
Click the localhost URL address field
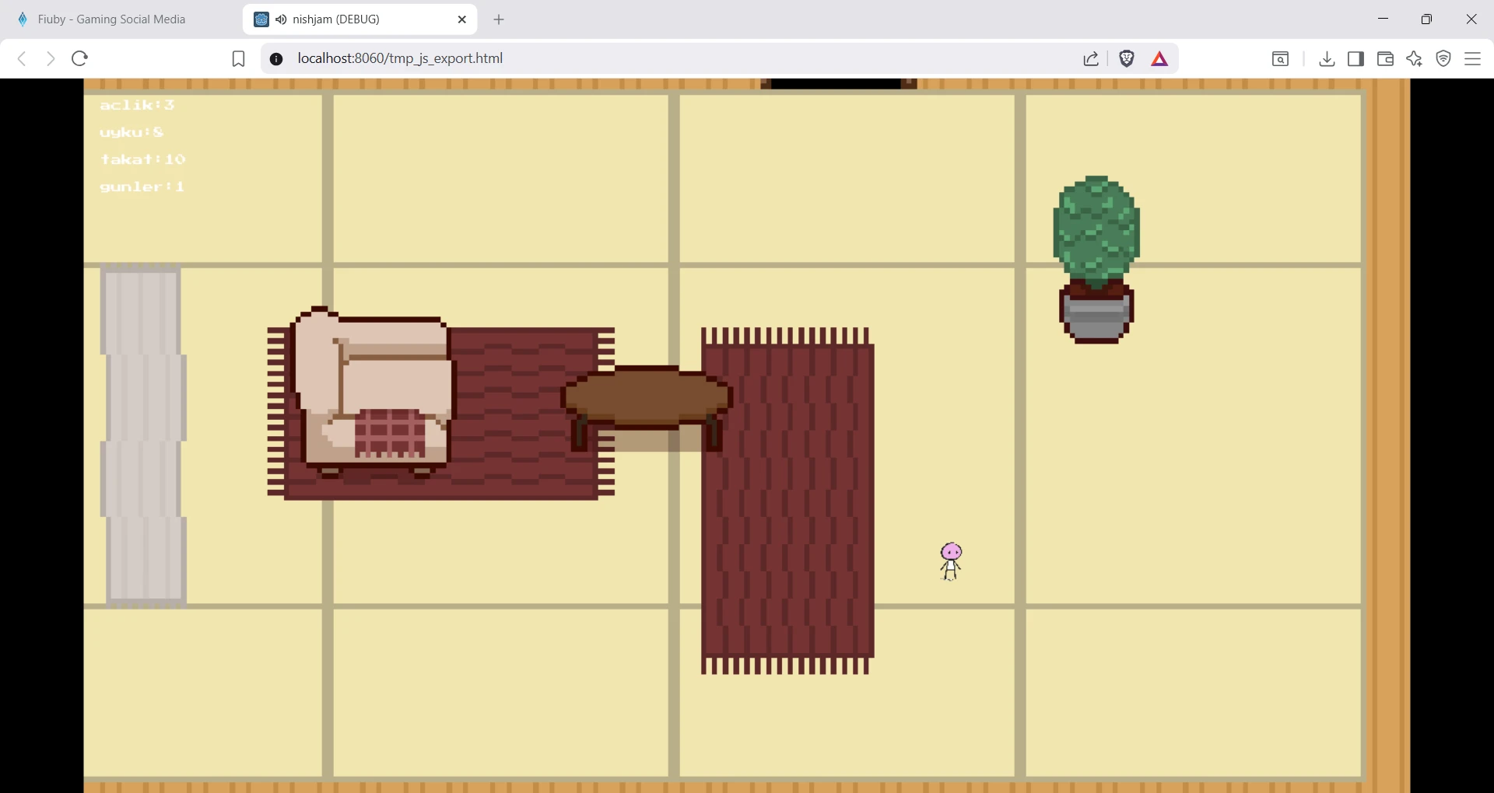(x=622, y=58)
